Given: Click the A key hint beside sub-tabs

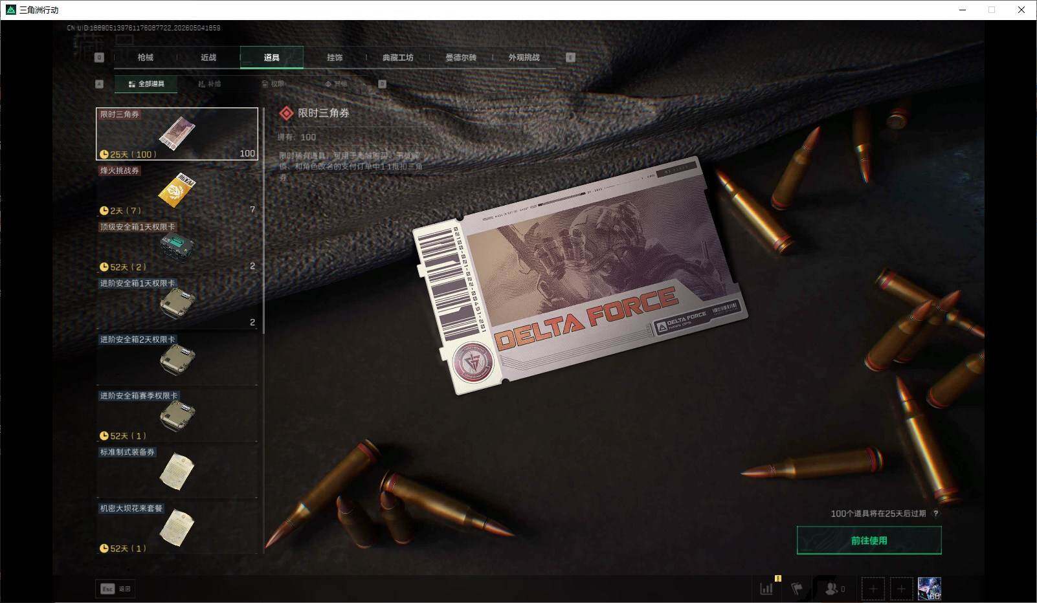Looking at the screenshot, I should click(99, 84).
